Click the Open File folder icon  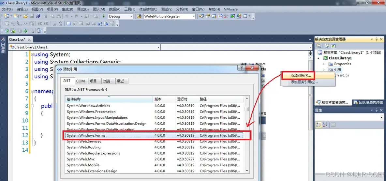coord(25,16)
